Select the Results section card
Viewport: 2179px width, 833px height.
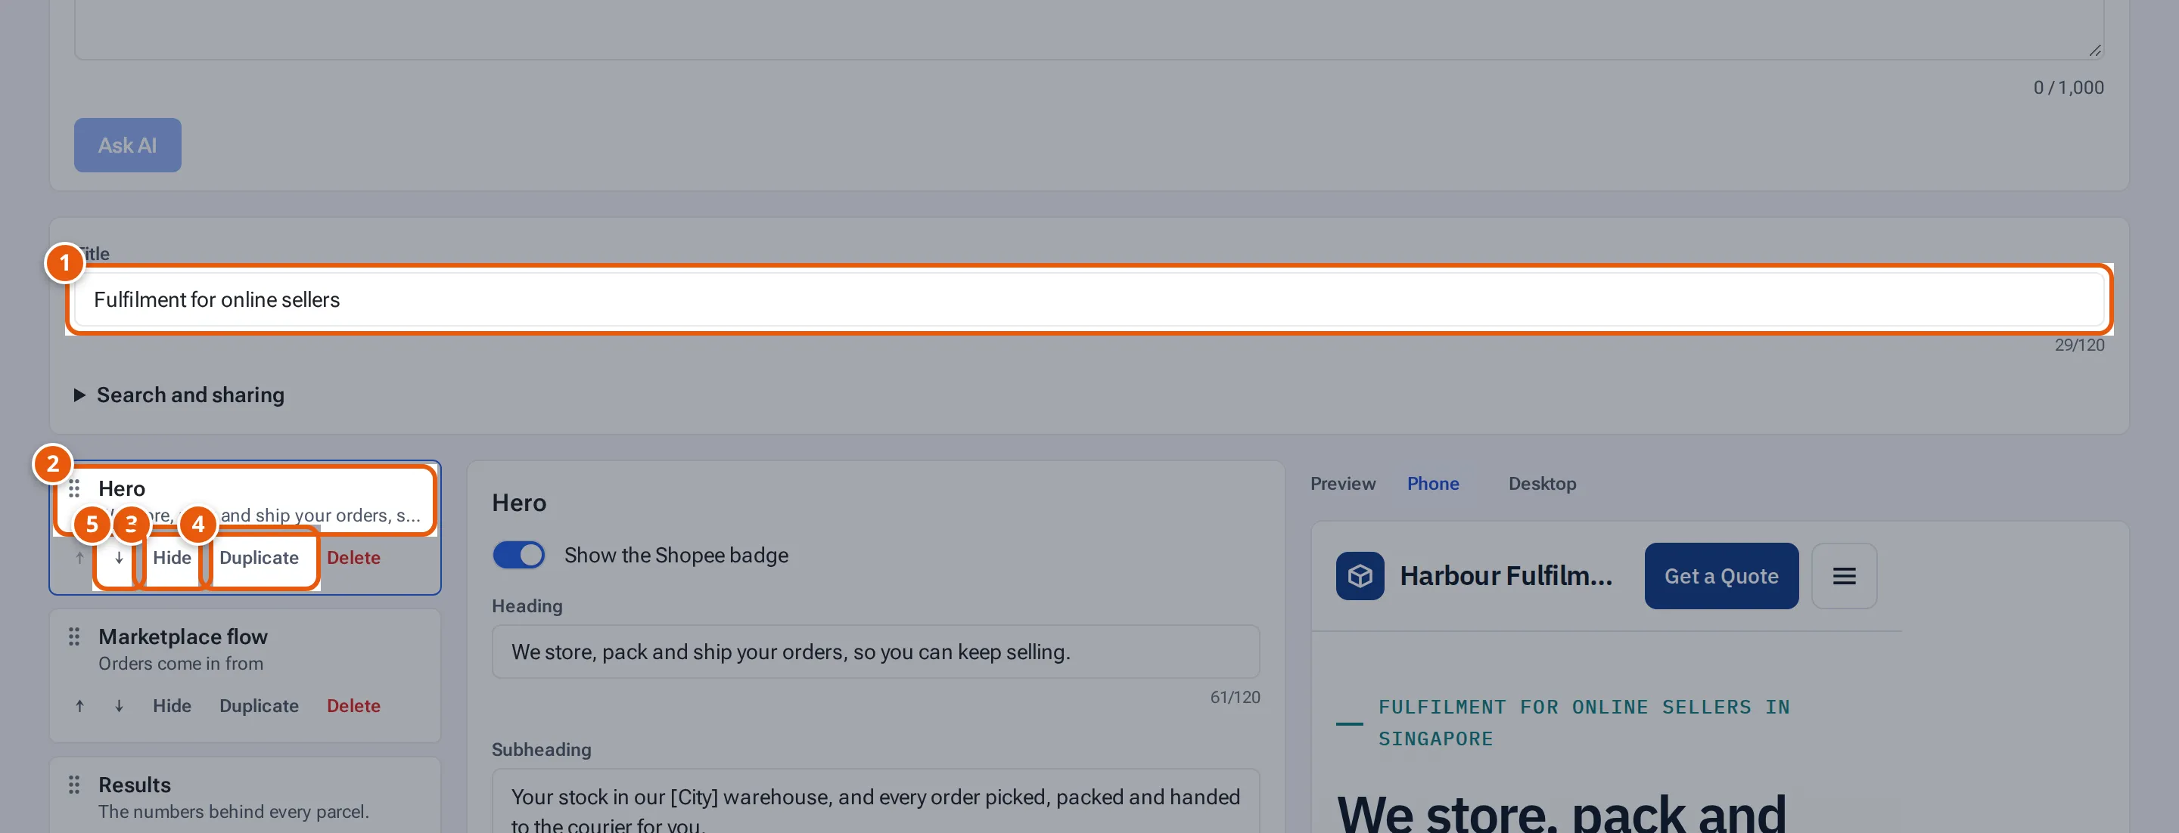[245, 797]
